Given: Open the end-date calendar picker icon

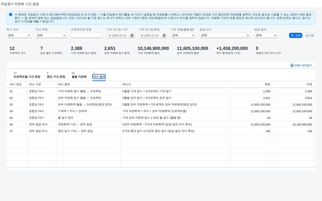Looking at the screenshot, I should 164,35.
